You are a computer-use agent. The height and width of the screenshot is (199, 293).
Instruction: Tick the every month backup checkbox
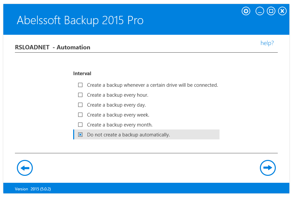click(x=80, y=125)
